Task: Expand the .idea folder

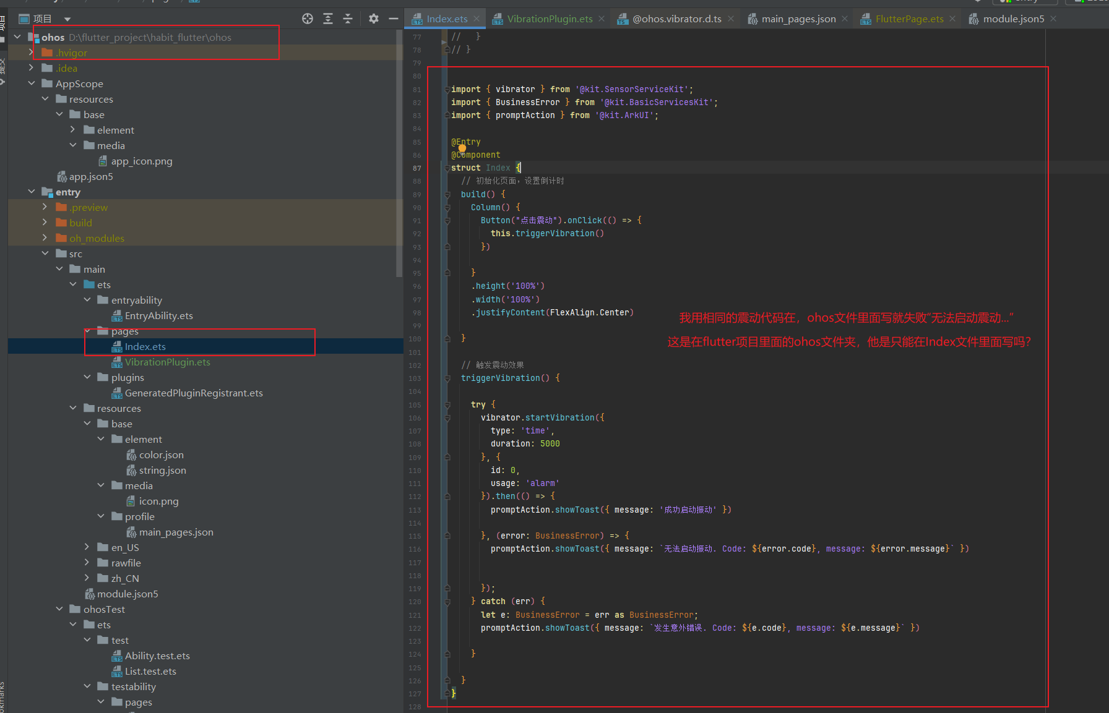Action: [x=31, y=68]
